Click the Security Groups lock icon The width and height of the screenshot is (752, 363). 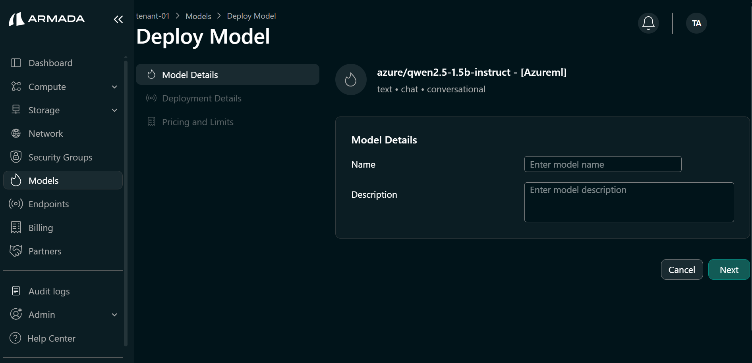point(16,157)
